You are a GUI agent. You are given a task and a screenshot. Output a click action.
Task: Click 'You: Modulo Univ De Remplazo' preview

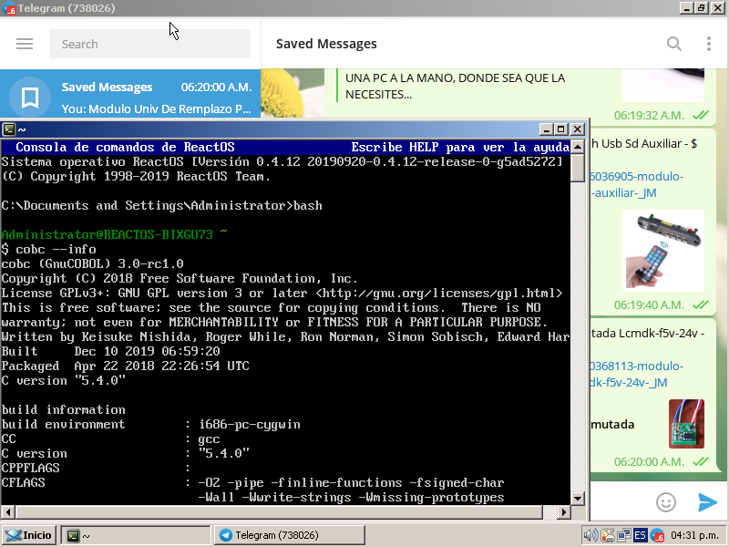point(156,108)
